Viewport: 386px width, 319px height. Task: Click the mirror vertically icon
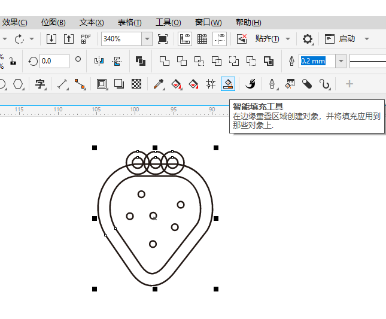click(x=117, y=61)
